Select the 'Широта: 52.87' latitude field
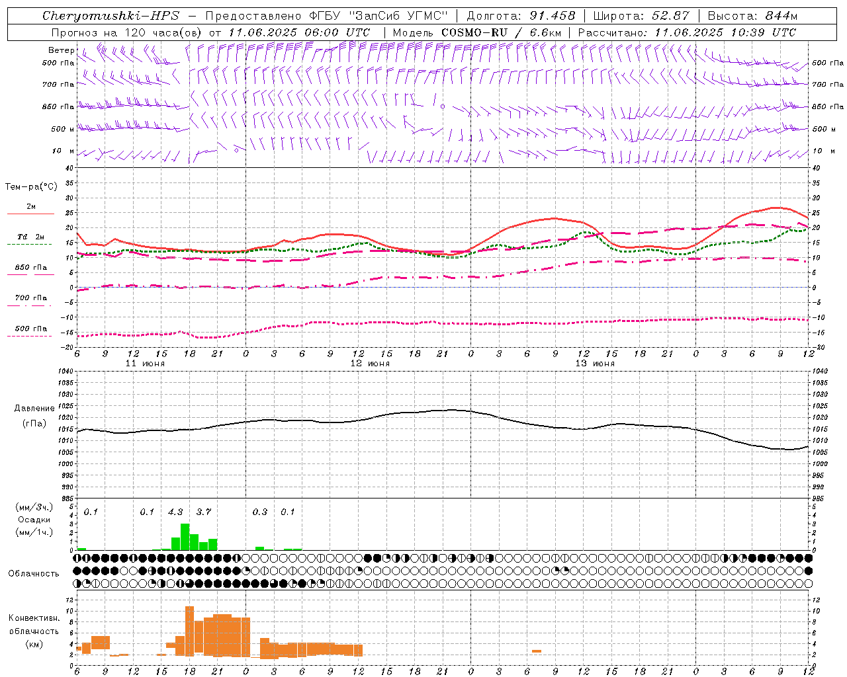This screenshot has height=677, width=847. (x=641, y=16)
